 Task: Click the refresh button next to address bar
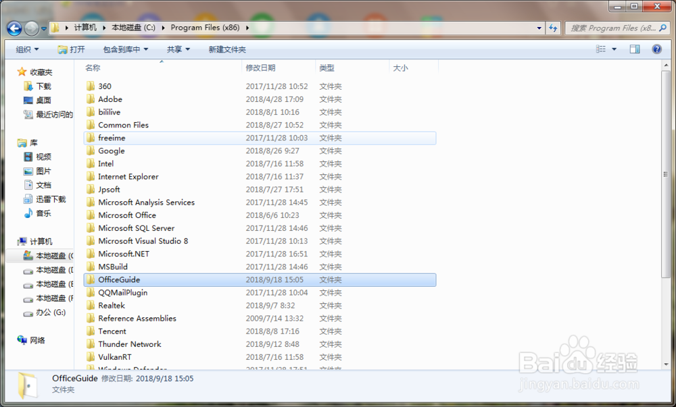(x=553, y=28)
